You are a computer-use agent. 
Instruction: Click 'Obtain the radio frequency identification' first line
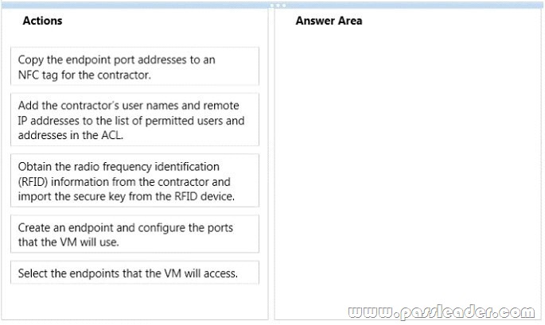(x=119, y=167)
